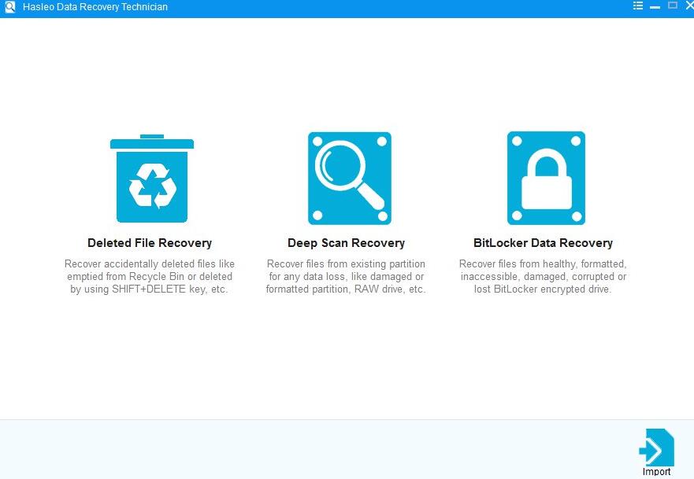Viewport: 694px width, 479px height.
Task: Click the 'Recover accidentally deleted files' description
Action: [150, 277]
